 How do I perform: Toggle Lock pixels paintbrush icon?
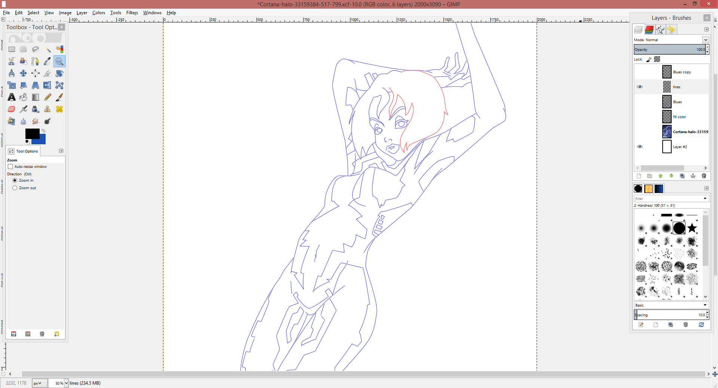pos(649,59)
